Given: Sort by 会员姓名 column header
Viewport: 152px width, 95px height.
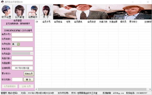Looking at the screenshot, I should 58,22.
